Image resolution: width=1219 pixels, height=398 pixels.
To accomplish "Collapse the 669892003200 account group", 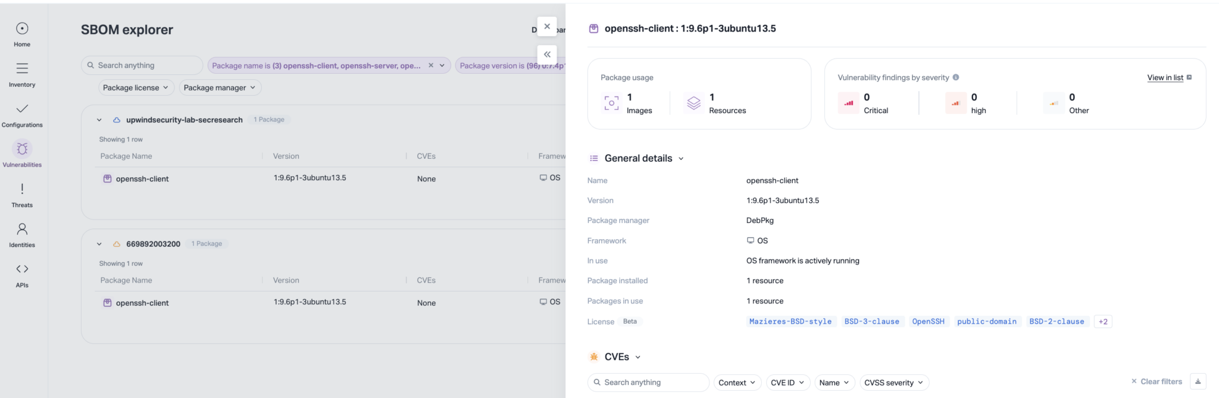I will coord(99,244).
